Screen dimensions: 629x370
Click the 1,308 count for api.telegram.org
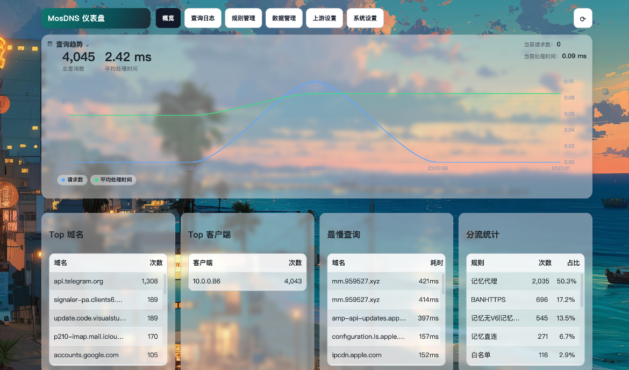149,281
